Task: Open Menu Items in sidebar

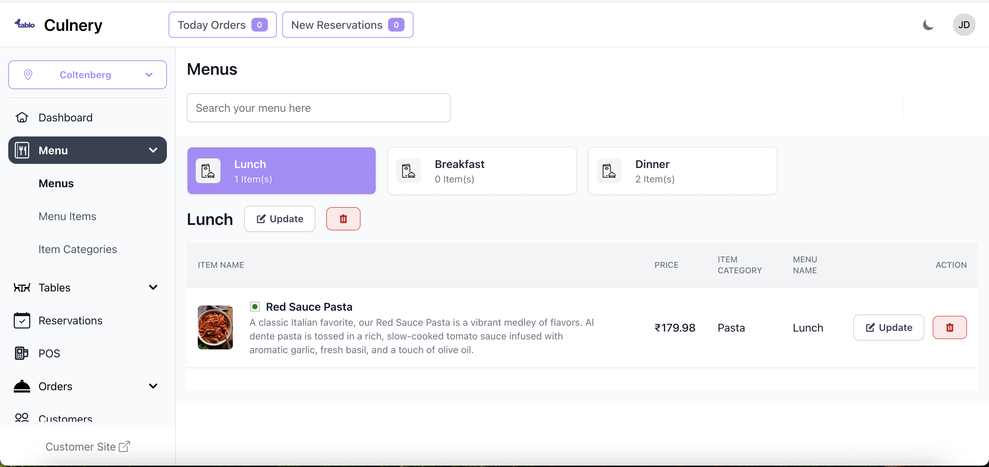Action: pyautogui.click(x=67, y=216)
